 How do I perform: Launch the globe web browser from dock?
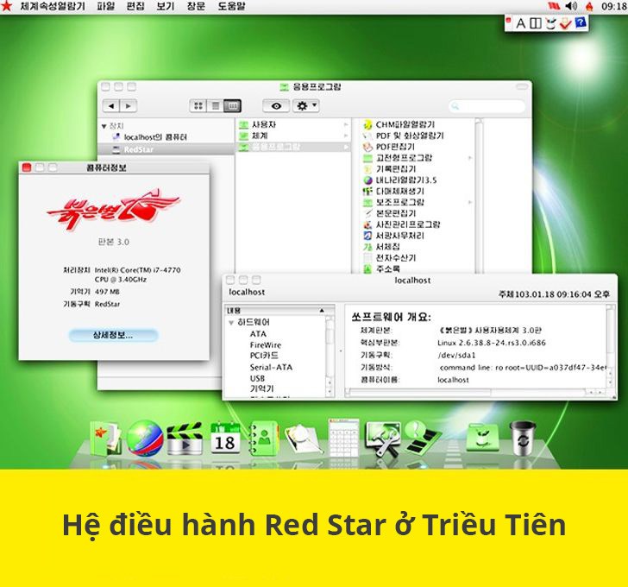coord(145,439)
